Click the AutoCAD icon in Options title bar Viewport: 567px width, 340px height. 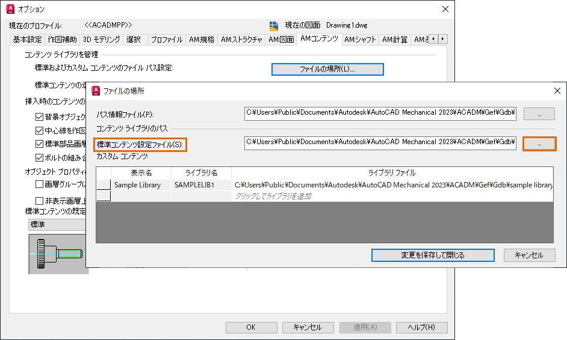pos(10,9)
